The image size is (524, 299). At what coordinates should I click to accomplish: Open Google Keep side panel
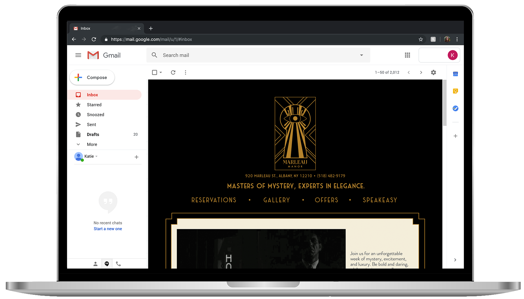455,91
